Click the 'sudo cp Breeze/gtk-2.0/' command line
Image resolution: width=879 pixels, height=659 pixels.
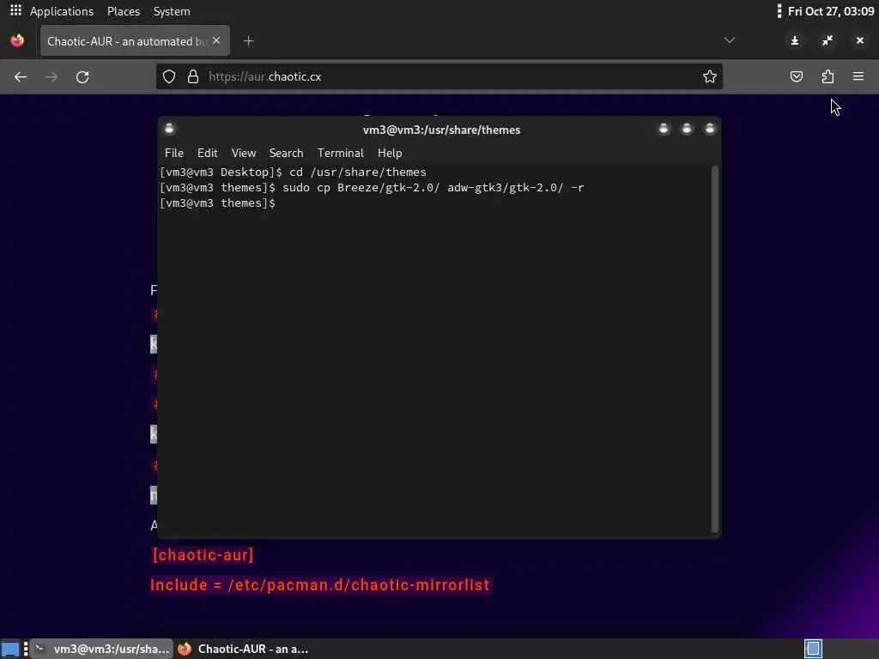372,188
